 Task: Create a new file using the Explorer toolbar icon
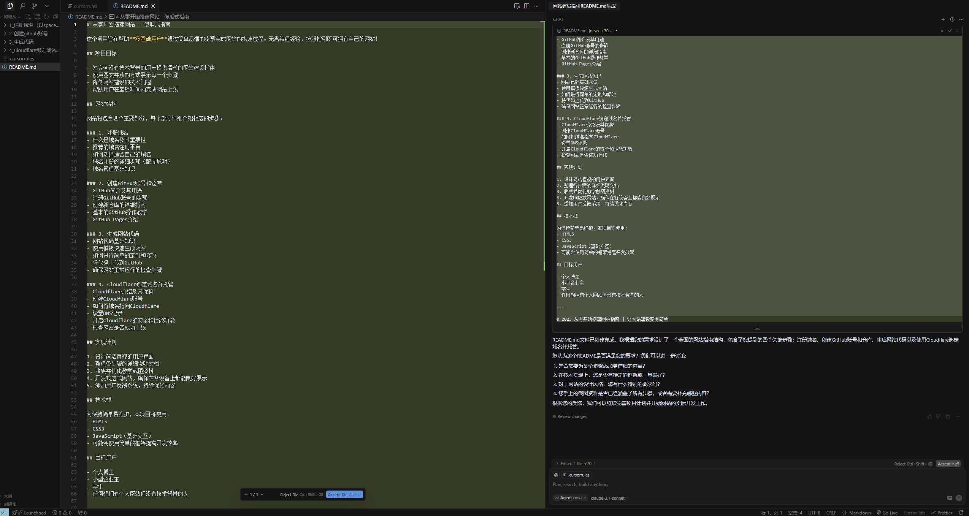click(28, 16)
